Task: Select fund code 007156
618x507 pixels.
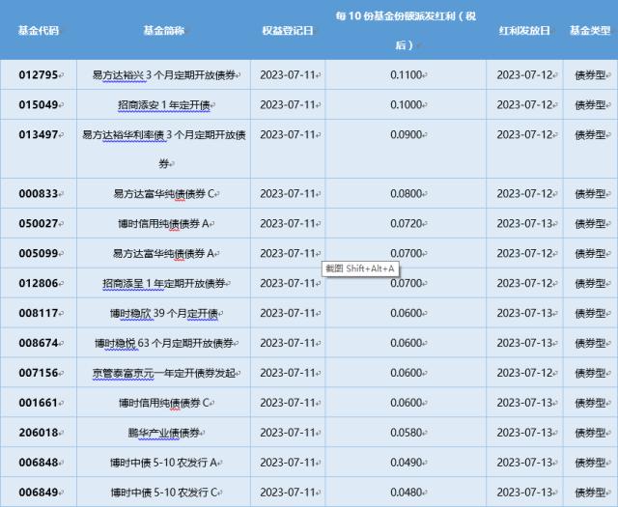Action: [39, 373]
